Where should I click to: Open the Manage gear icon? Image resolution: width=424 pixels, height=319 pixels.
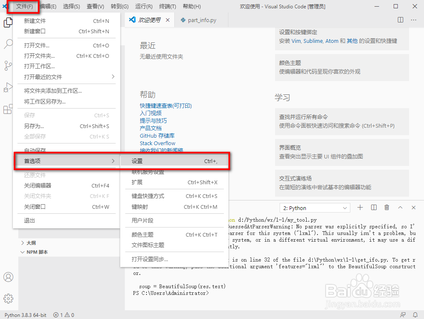(x=8, y=299)
